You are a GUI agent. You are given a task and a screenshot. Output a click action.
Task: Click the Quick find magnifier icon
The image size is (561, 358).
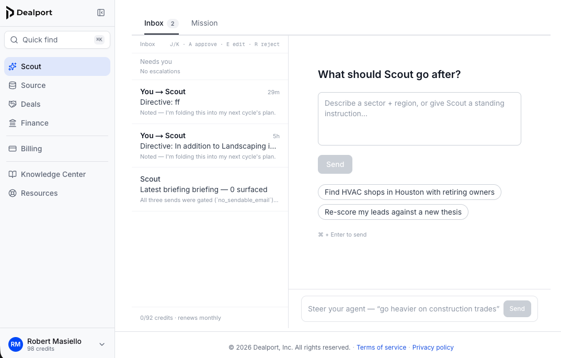(14, 40)
